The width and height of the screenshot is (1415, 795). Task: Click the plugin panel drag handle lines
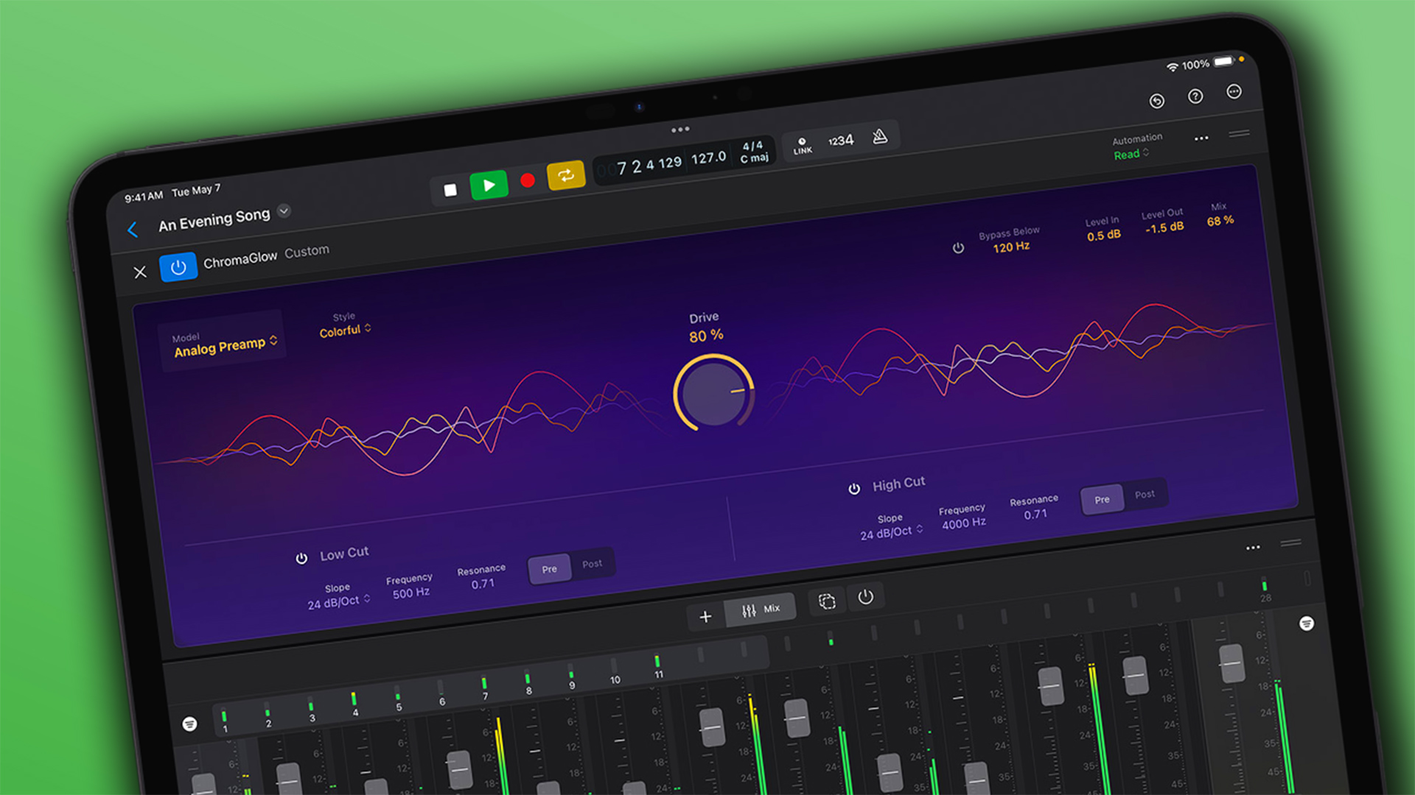point(1239,133)
